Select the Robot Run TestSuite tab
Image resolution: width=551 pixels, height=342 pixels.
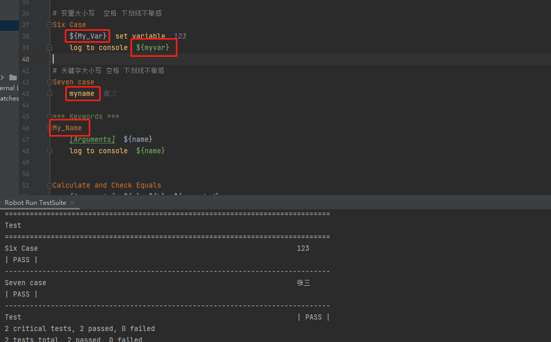coord(35,203)
